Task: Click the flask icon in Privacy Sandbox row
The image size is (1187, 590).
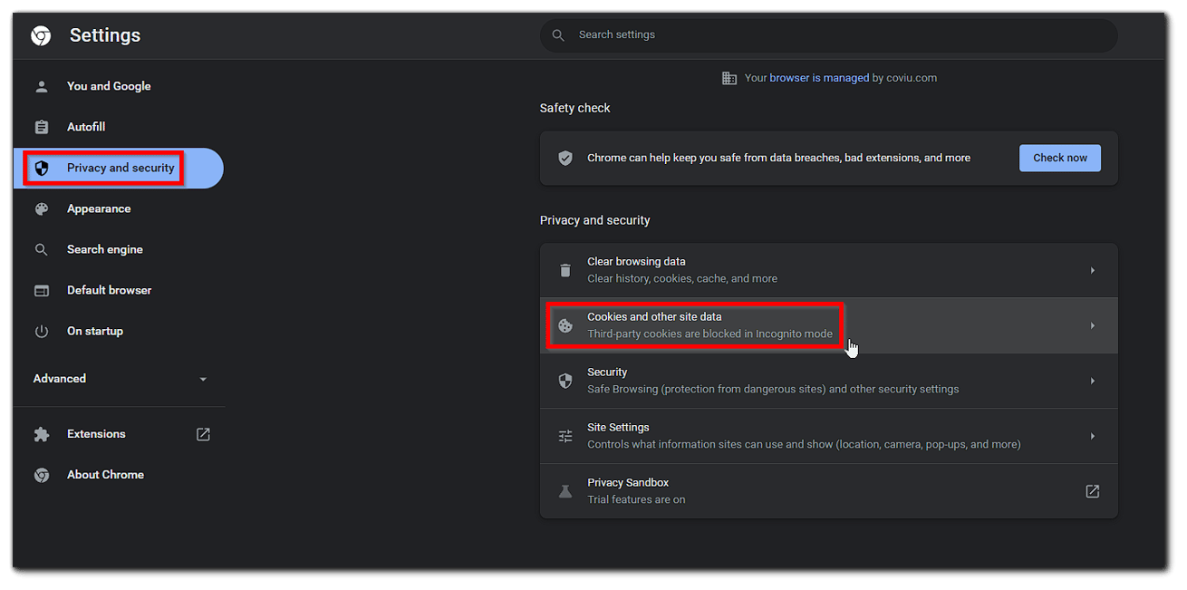Action: coord(565,491)
